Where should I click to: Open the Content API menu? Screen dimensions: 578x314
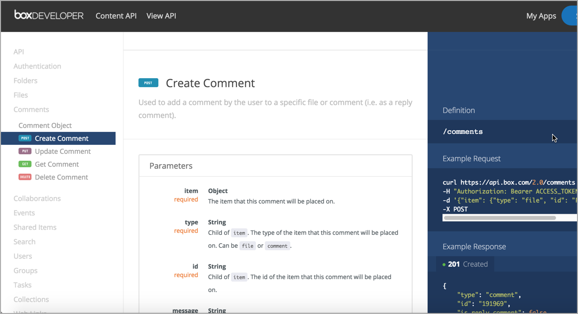(x=116, y=16)
